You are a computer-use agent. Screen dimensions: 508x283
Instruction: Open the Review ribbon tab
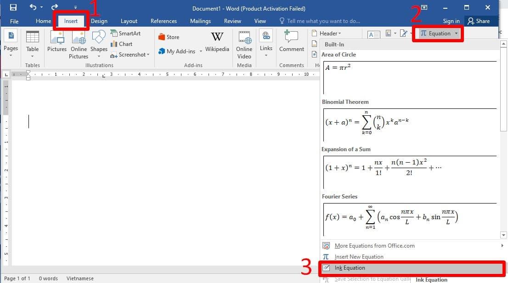pyautogui.click(x=232, y=21)
